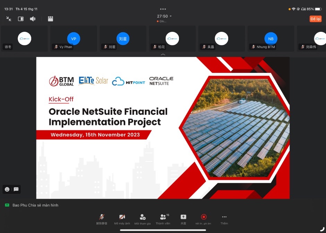Image resolution: width=326 pixels, height=233 pixels.
Task: Tap the Oracle NetSuite logo on slide
Action: [161, 81]
